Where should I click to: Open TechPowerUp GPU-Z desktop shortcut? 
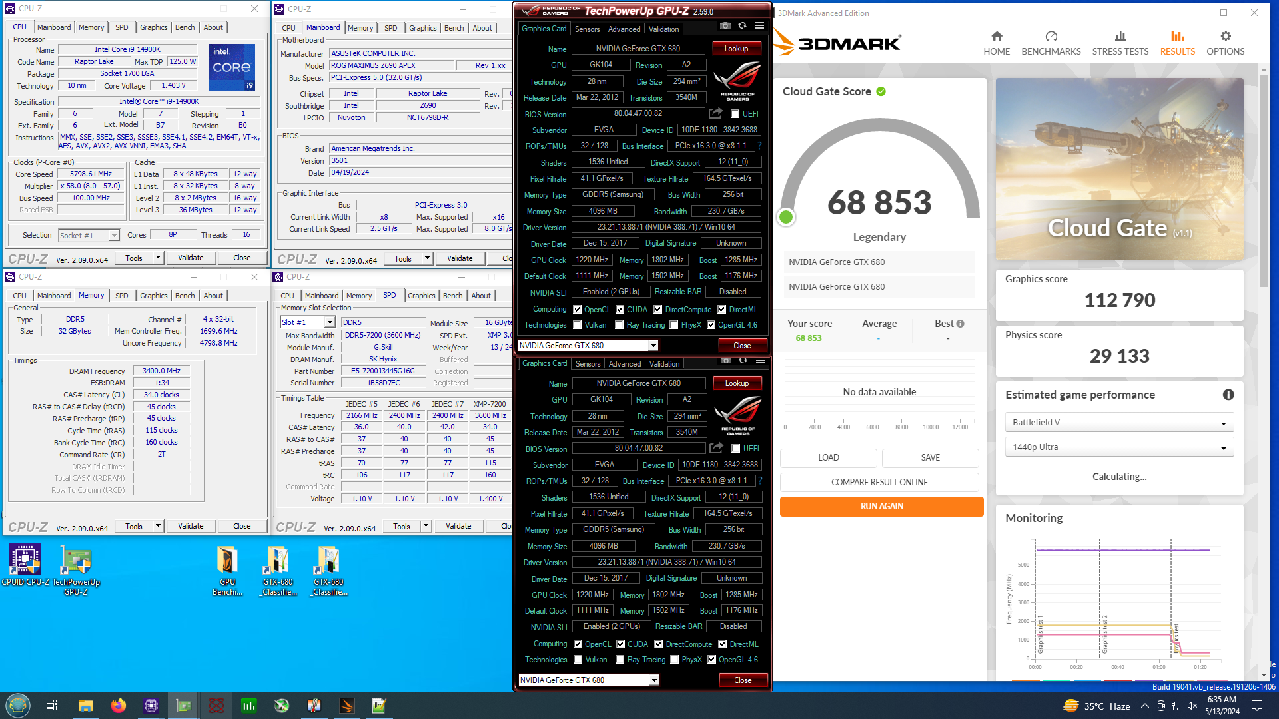[76, 571]
